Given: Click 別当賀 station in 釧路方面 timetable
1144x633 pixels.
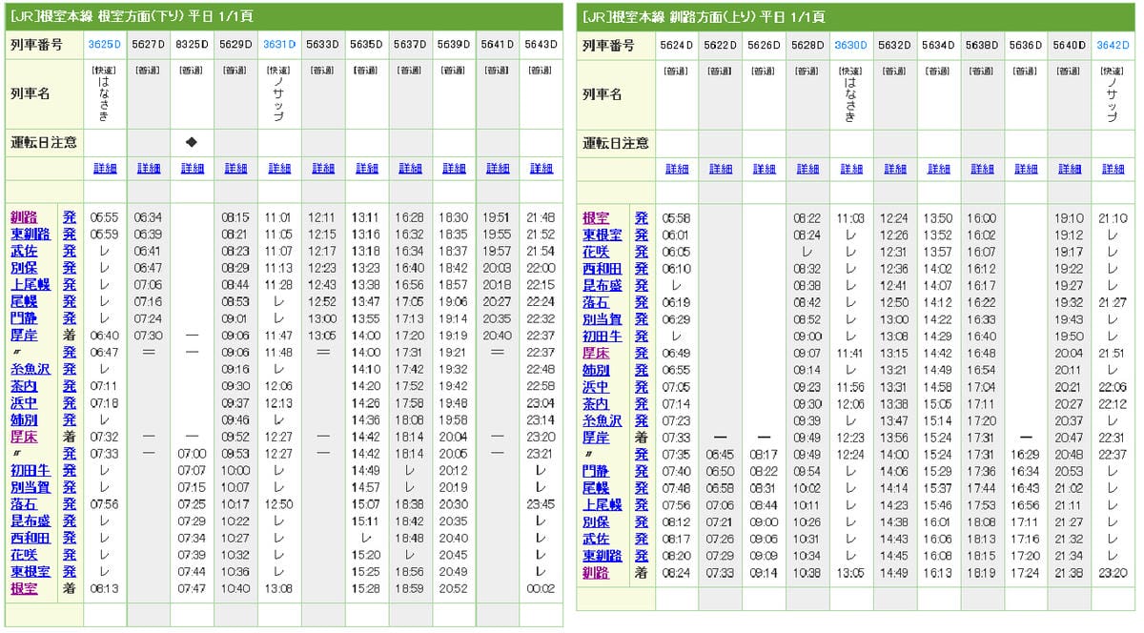Looking at the screenshot, I should (603, 318).
